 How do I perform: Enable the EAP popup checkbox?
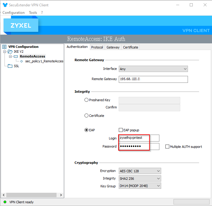point(121,130)
